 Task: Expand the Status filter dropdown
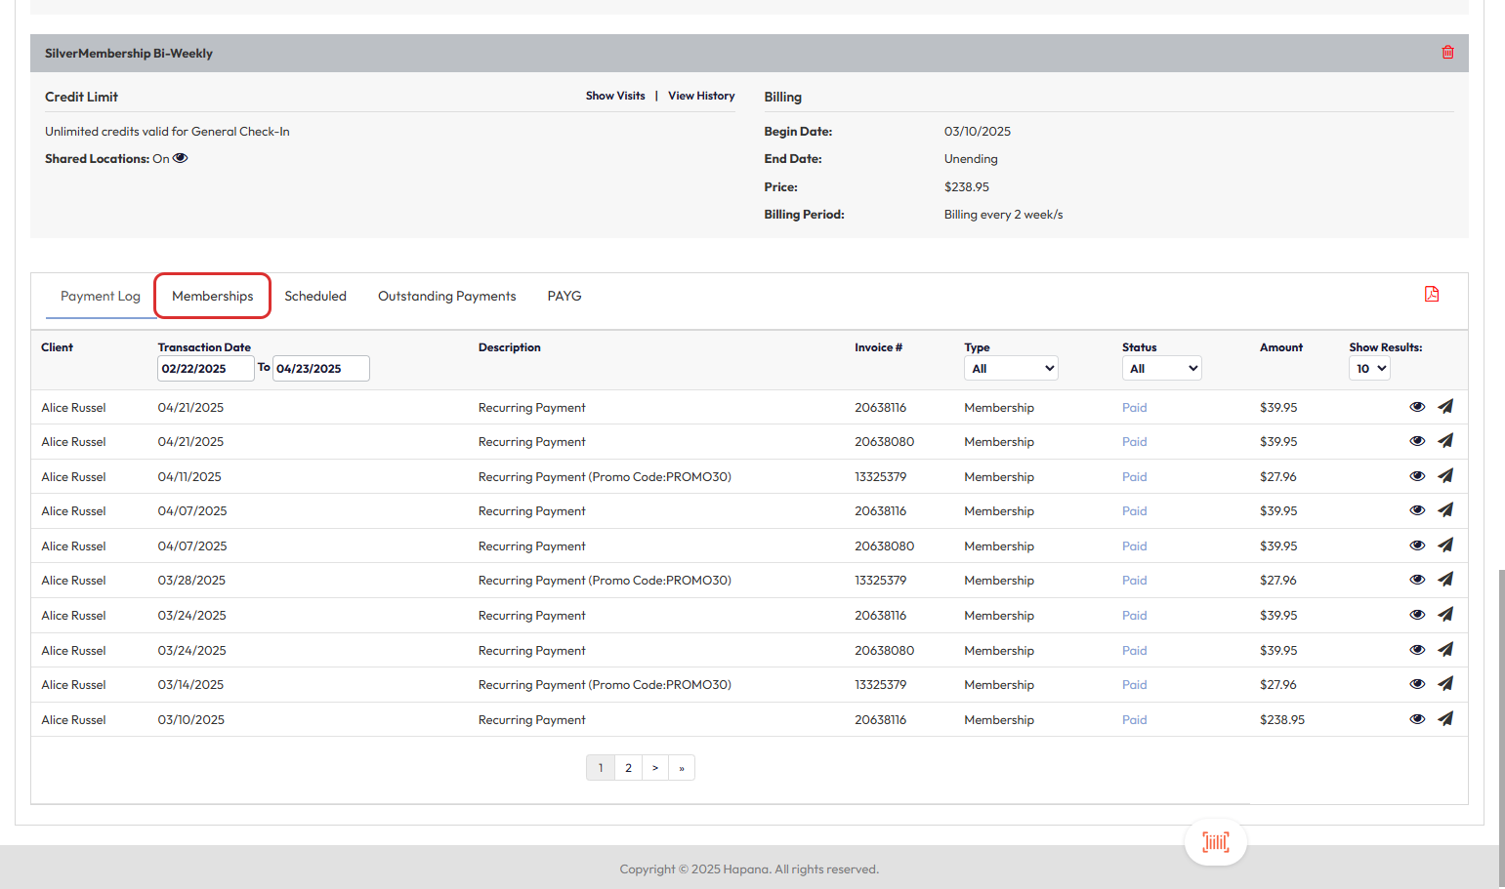click(x=1161, y=369)
